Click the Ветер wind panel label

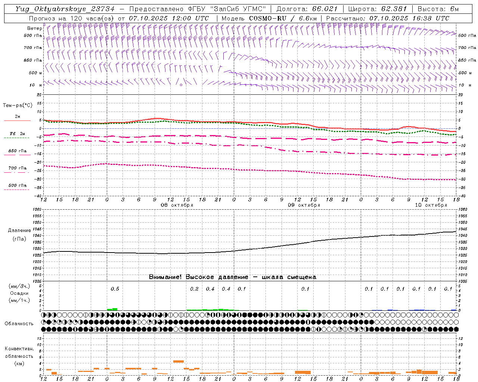point(34,28)
